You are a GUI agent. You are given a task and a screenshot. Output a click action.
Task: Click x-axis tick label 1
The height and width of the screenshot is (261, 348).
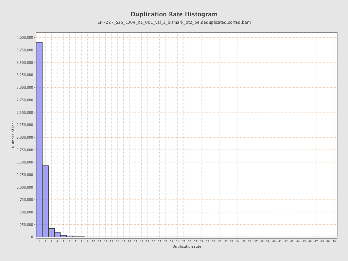(39, 241)
